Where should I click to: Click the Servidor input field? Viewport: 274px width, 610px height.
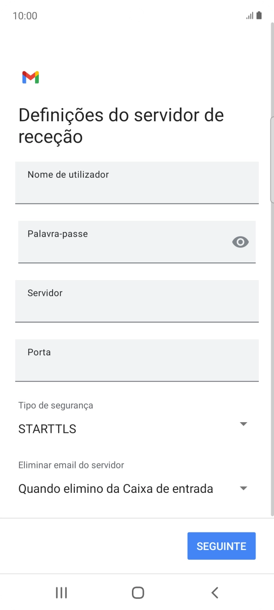click(x=137, y=301)
